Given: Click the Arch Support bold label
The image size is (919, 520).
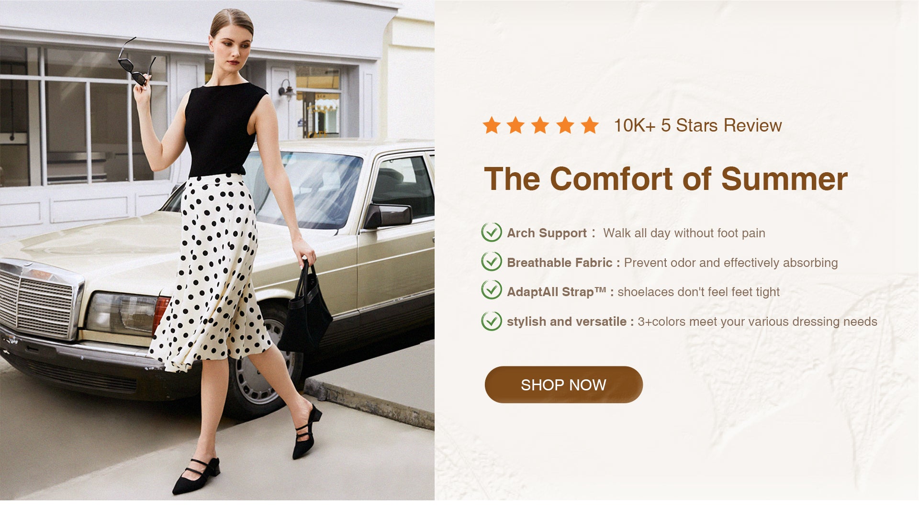Looking at the screenshot, I should 547,233.
